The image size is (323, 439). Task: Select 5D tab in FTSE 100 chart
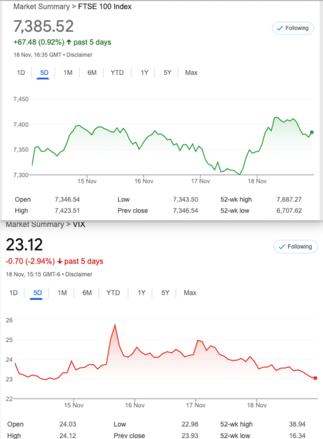(44, 73)
